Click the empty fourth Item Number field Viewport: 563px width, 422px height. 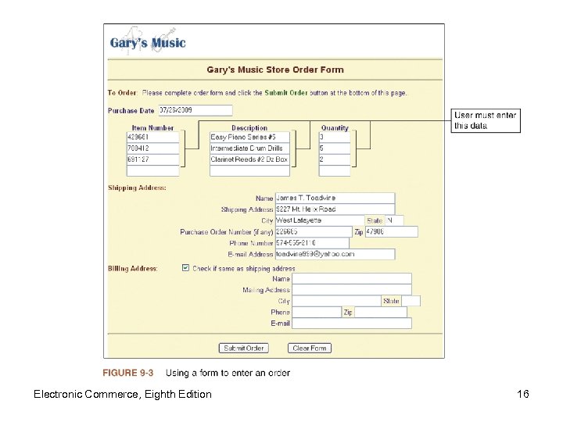[x=153, y=170]
